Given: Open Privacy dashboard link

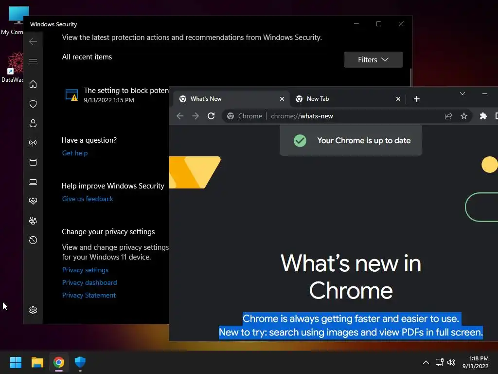Looking at the screenshot, I should [x=89, y=283].
